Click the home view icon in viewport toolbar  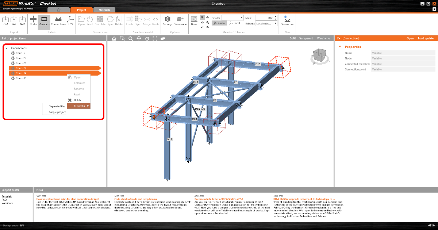pos(114,38)
